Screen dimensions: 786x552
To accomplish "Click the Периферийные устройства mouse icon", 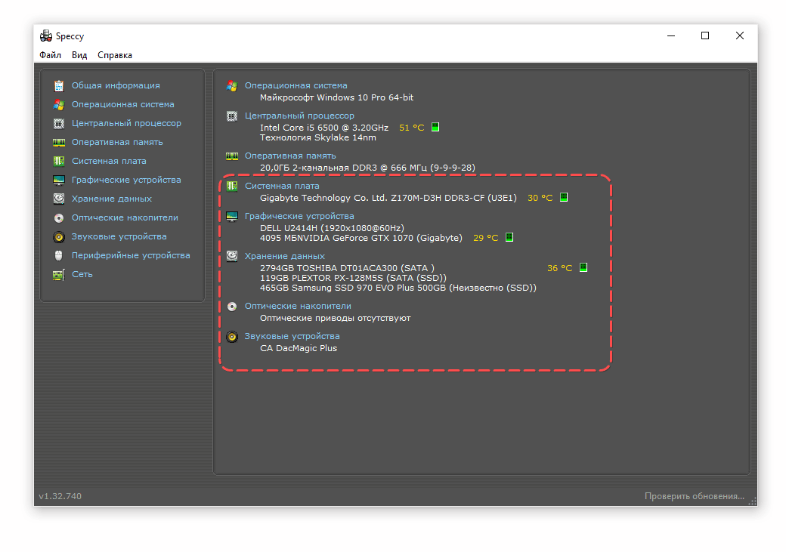I will (x=58, y=256).
